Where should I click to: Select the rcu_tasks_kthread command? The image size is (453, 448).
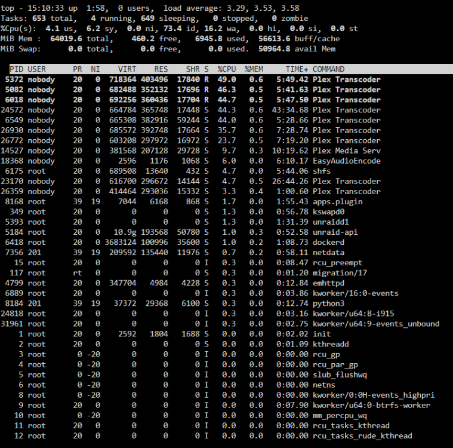point(351,425)
